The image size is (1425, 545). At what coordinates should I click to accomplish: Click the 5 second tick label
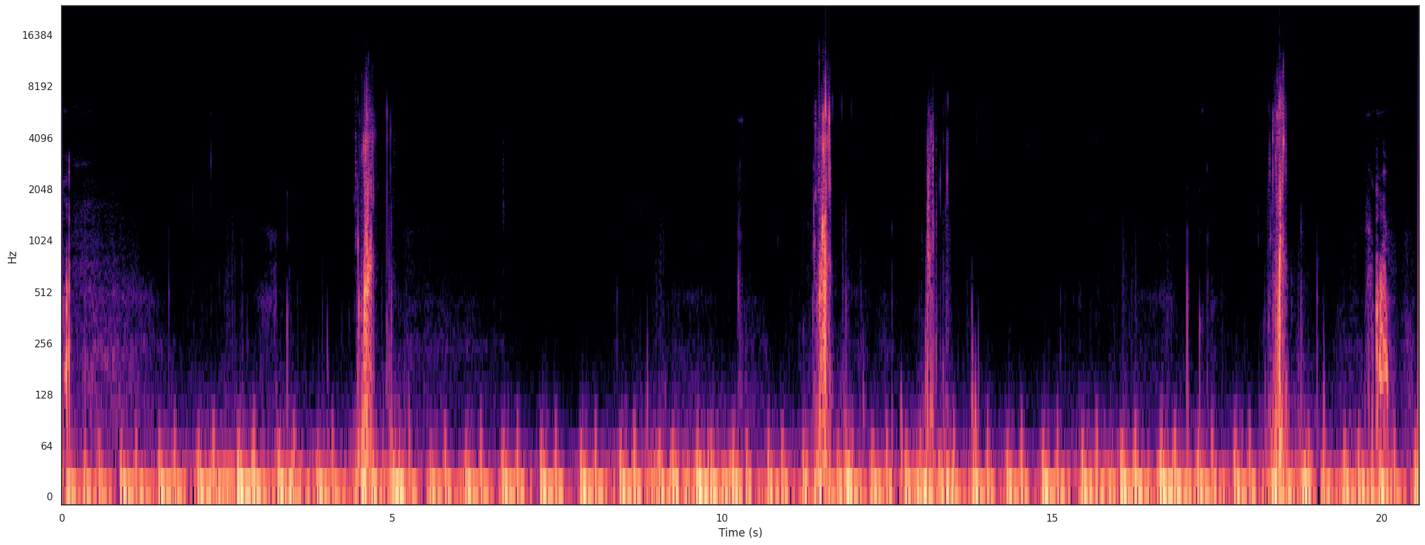pos(392,518)
